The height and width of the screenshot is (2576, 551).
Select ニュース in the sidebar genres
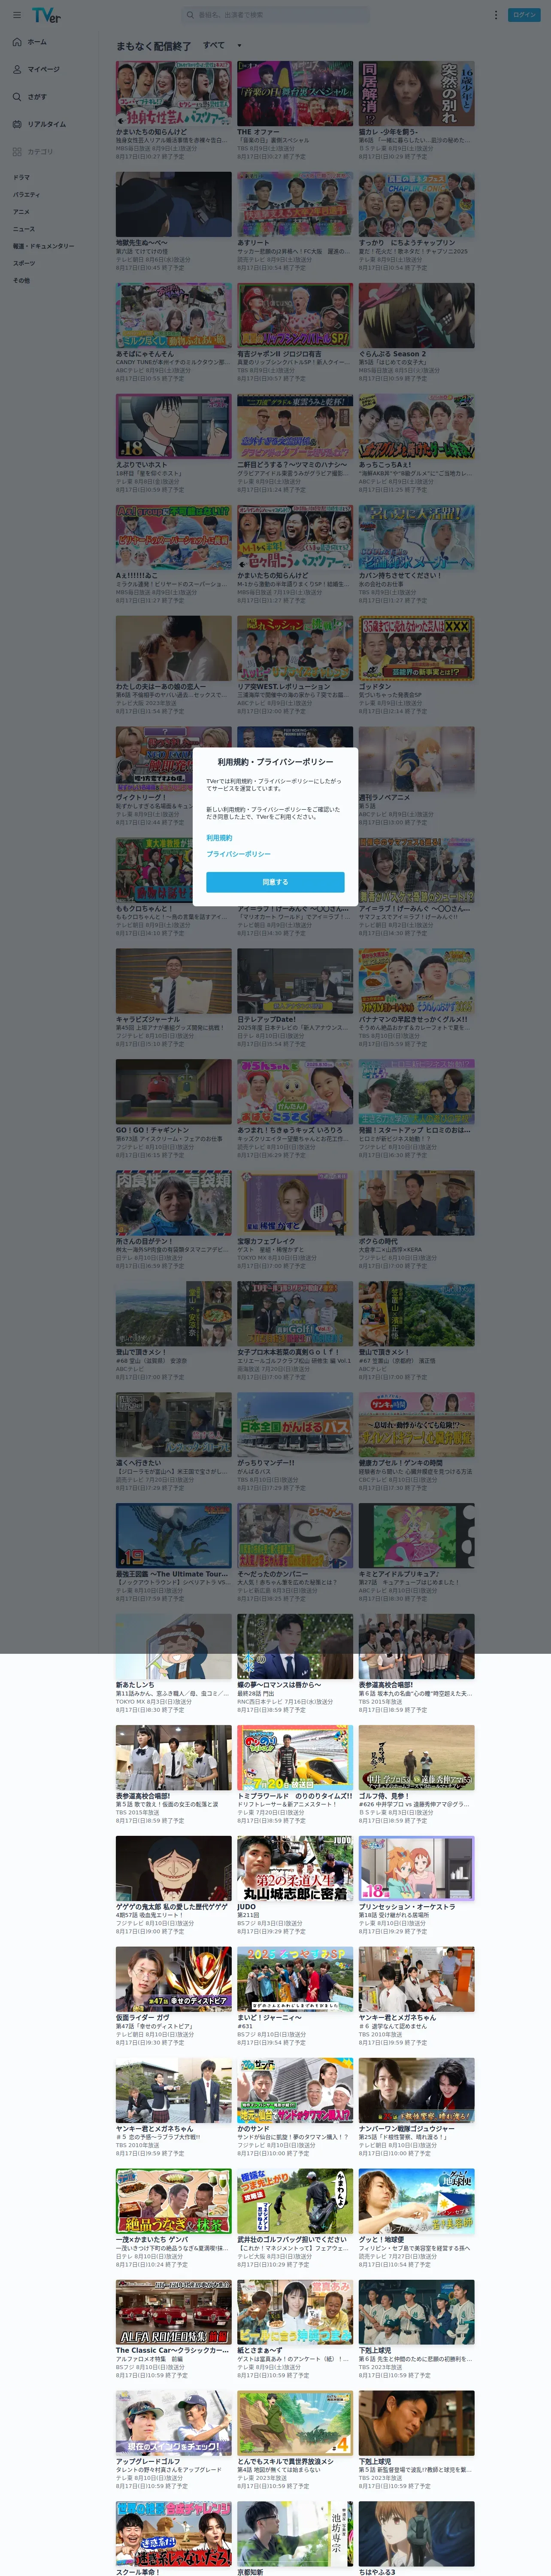23,229
